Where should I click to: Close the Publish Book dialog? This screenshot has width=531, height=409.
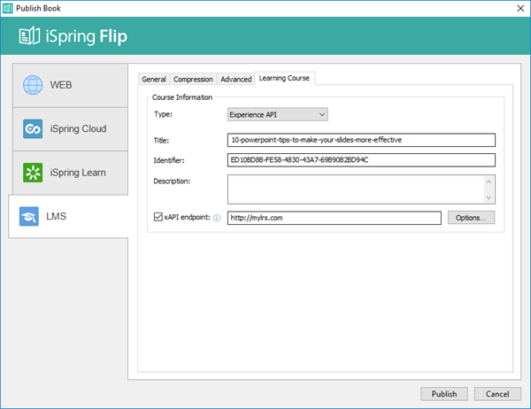click(520, 8)
